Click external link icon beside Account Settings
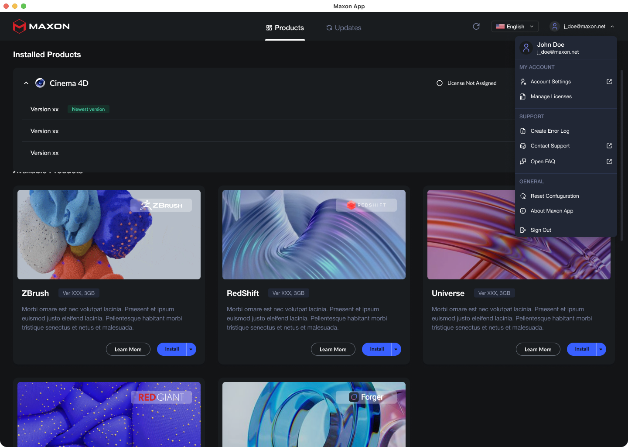This screenshot has height=447, width=628. [609, 82]
